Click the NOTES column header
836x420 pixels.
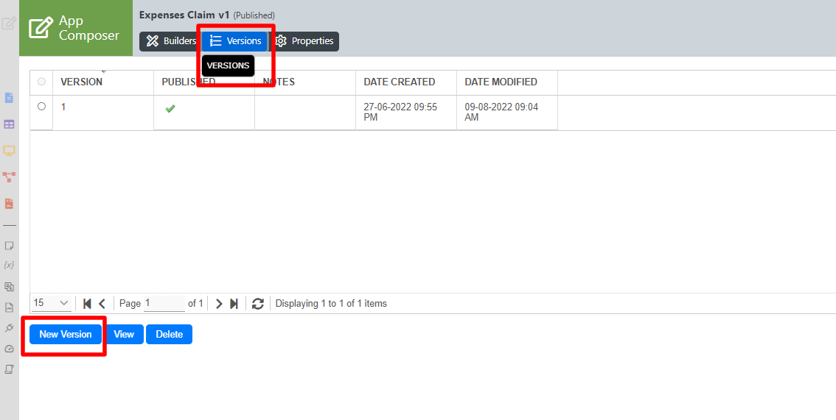pos(305,82)
